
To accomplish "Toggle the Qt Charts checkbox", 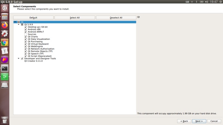I will click(26, 36).
